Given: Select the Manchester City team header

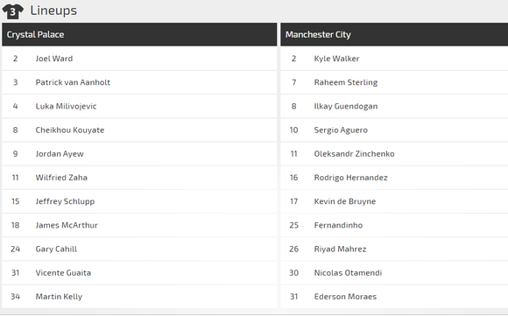Looking at the screenshot, I should (394, 34).
